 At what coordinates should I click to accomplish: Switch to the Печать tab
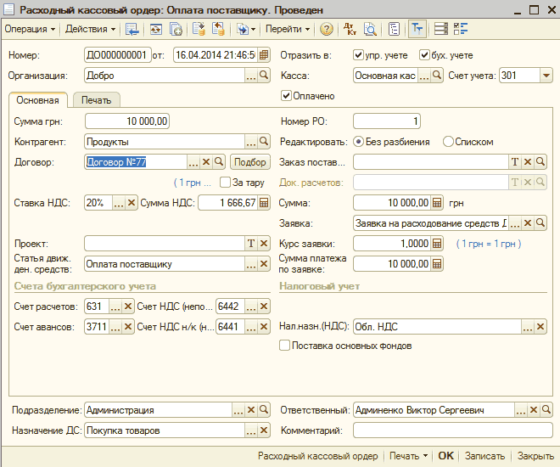click(96, 100)
